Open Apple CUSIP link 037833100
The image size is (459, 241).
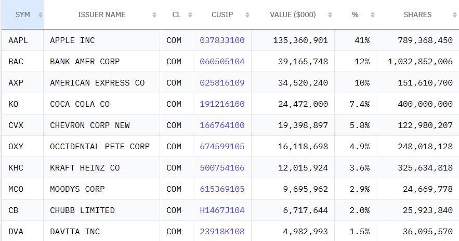(222, 40)
